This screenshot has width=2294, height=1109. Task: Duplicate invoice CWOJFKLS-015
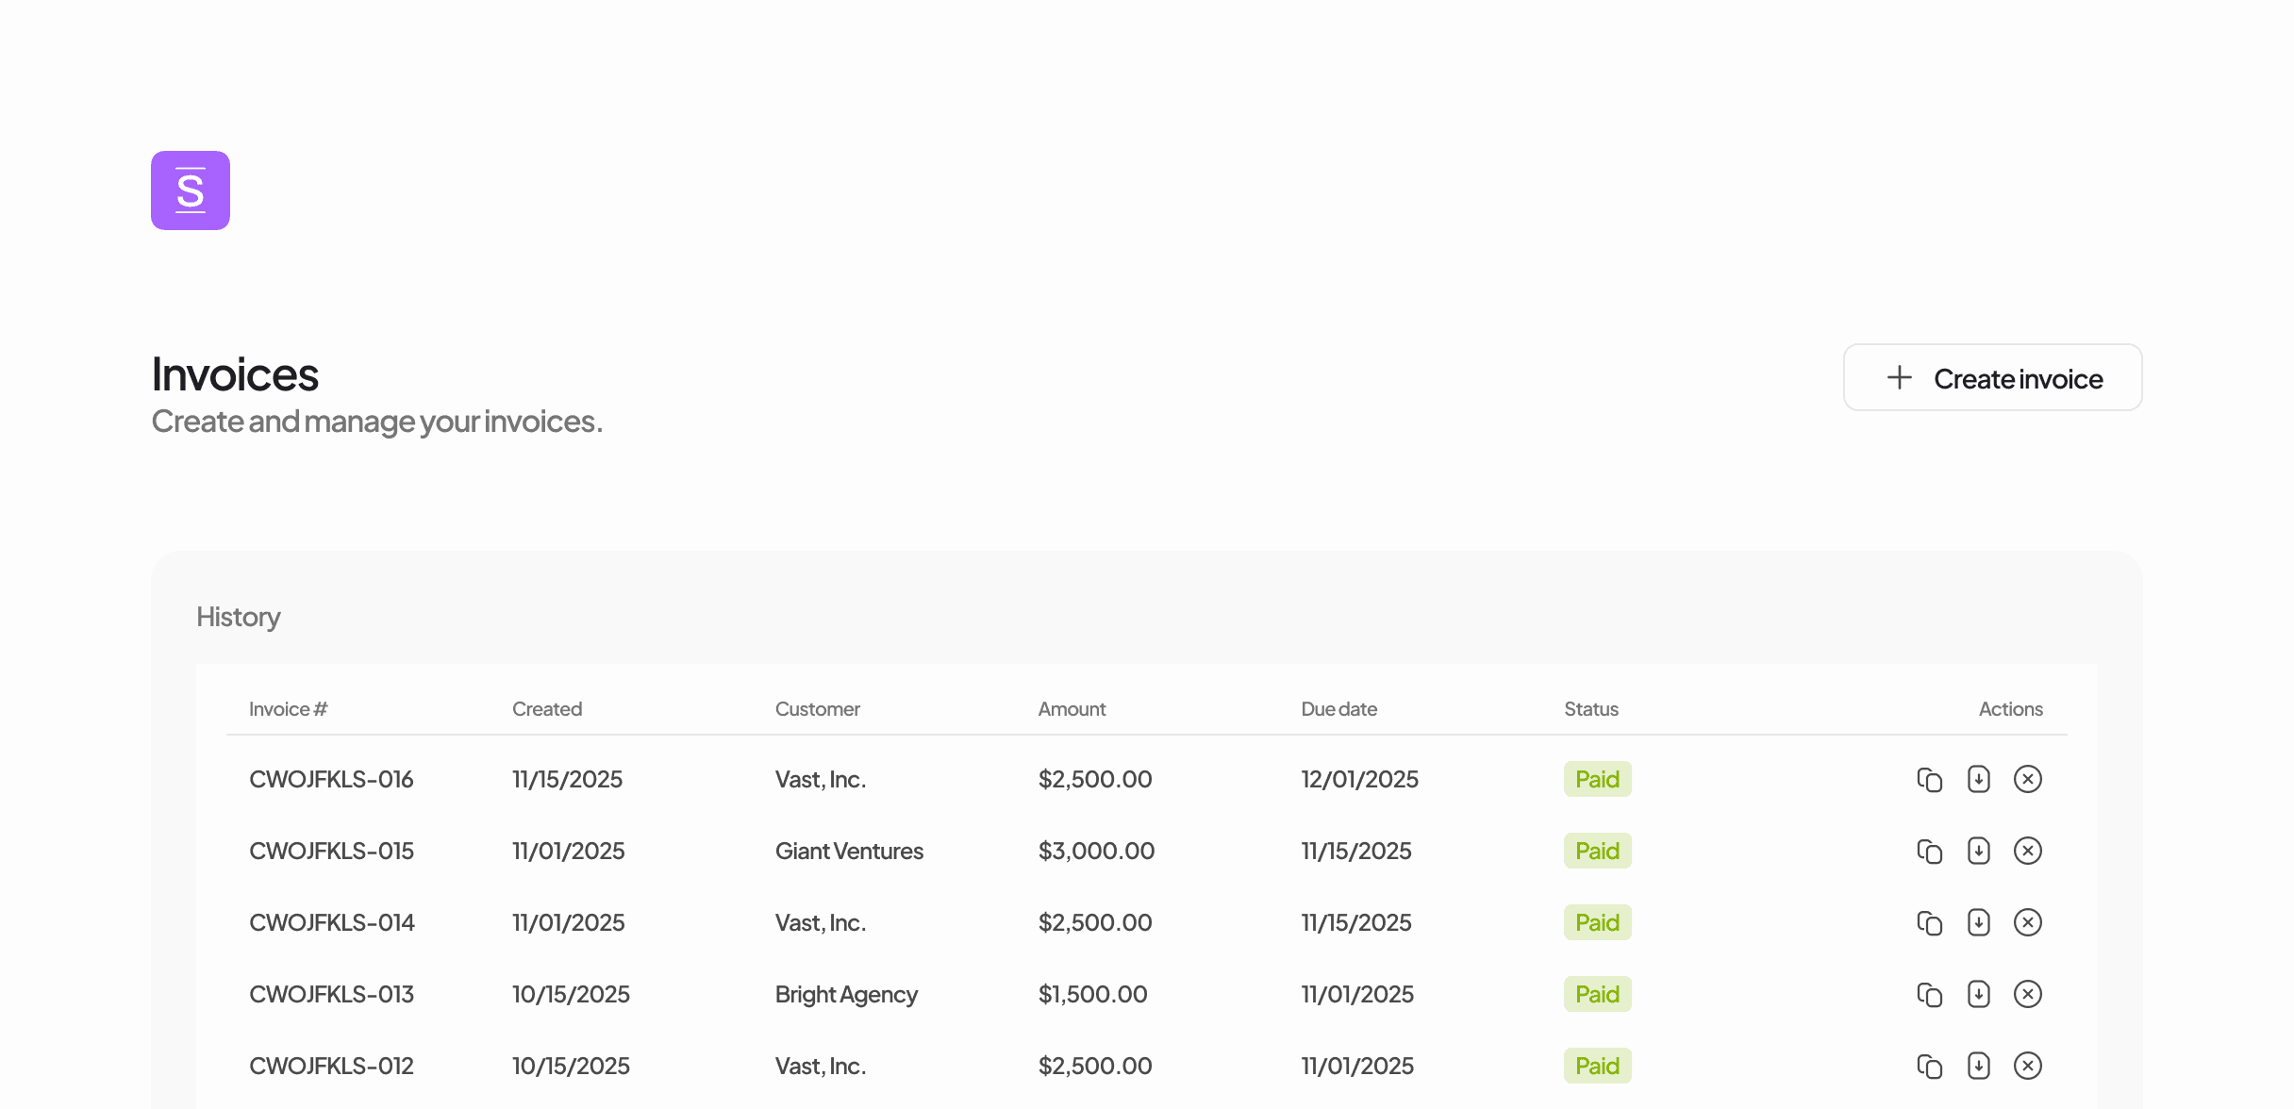pos(1929,852)
